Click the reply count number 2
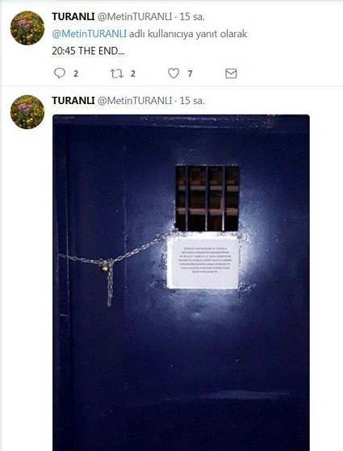 pyautogui.click(x=76, y=74)
